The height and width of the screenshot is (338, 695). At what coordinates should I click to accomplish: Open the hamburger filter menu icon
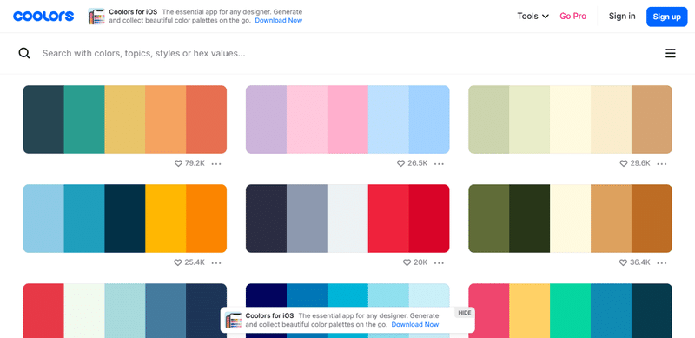point(670,53)
